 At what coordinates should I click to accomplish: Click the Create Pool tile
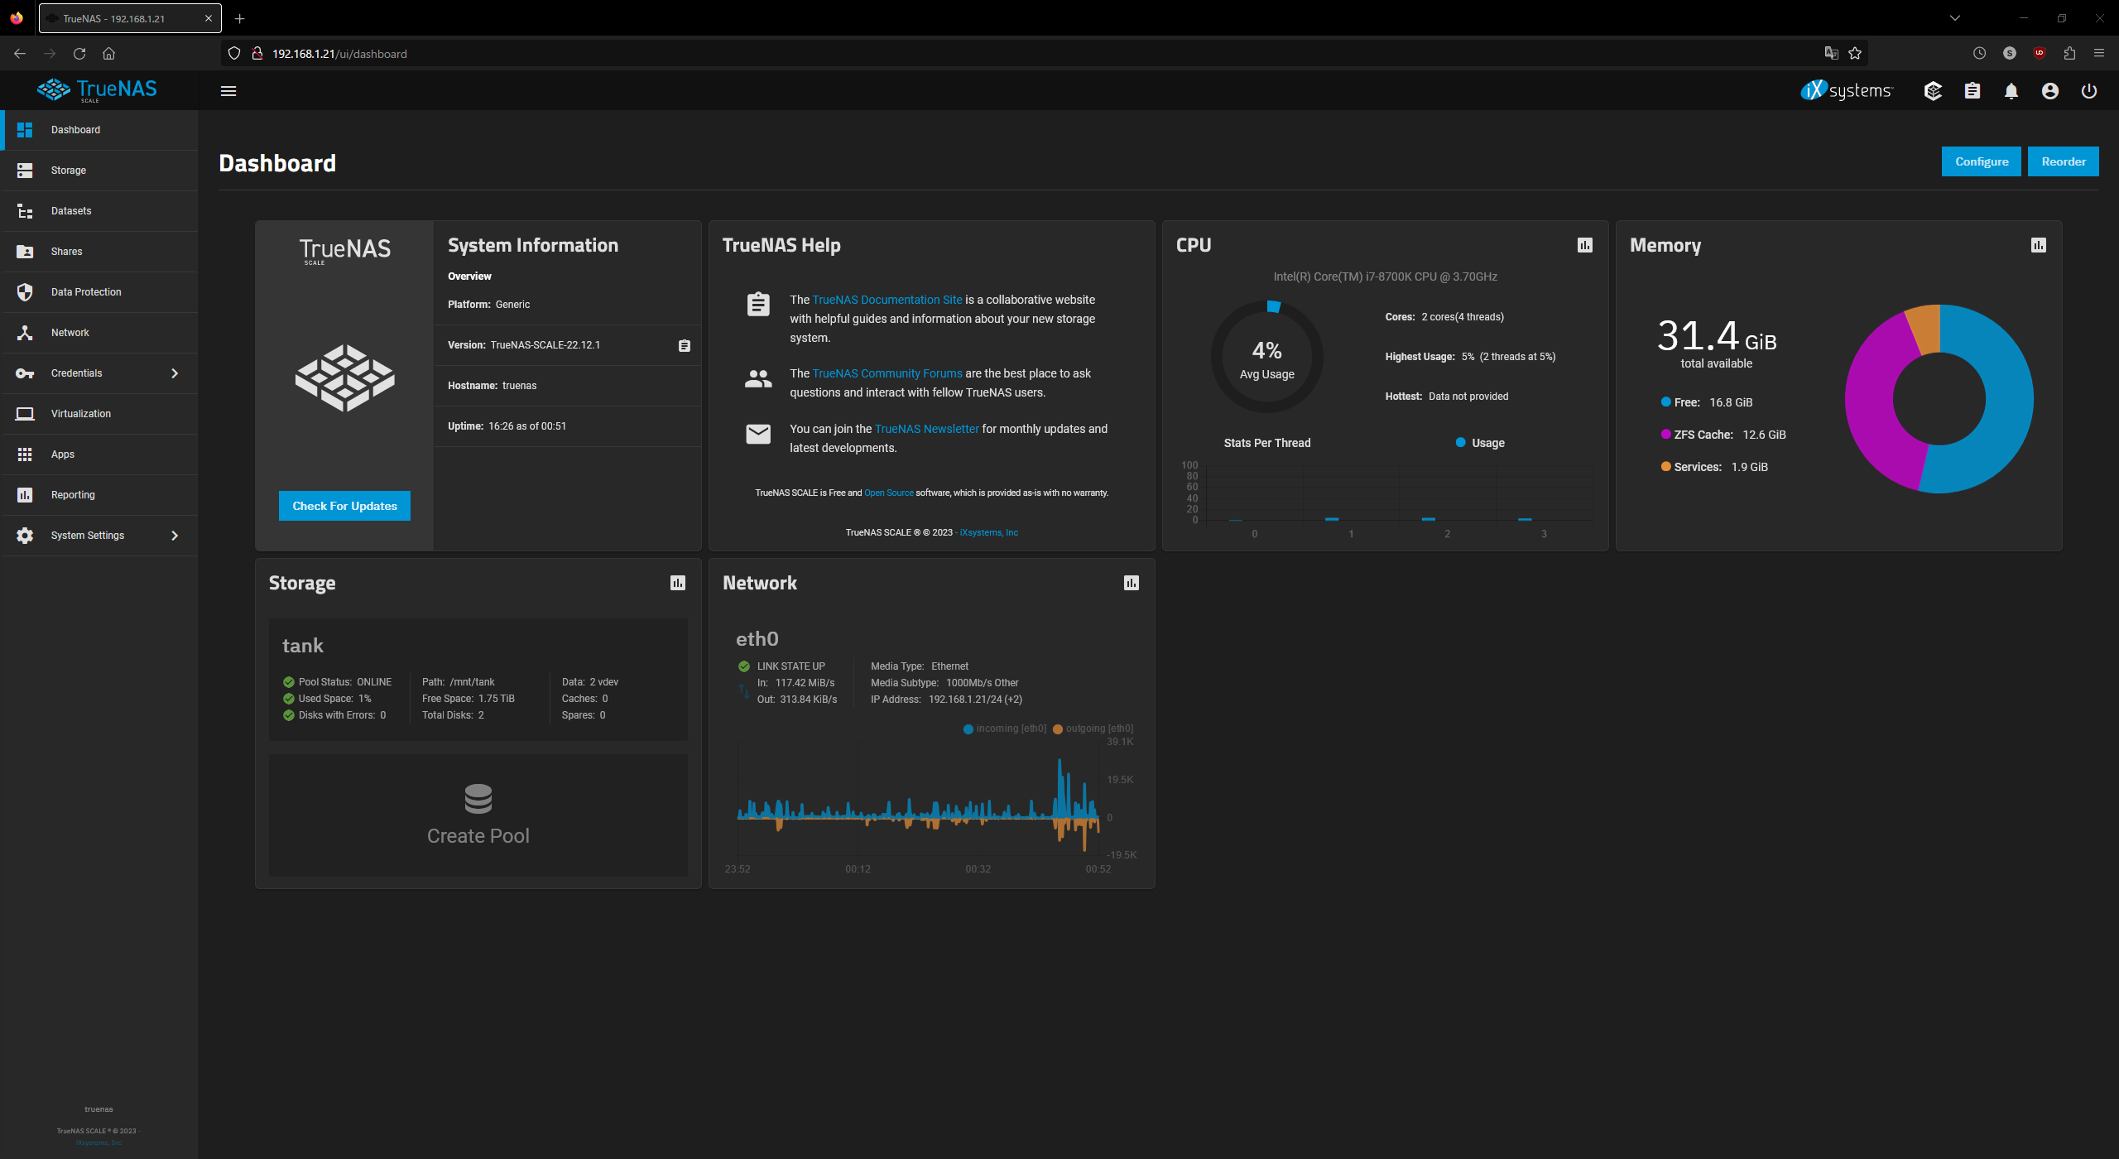(x=478, y=815)
